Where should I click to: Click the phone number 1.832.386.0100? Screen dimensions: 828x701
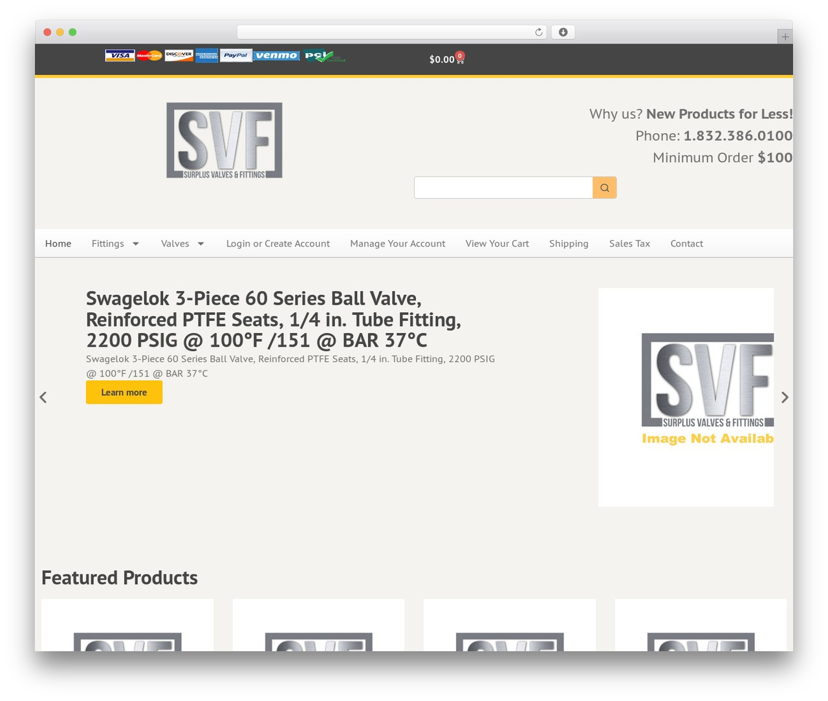[738, 136]
